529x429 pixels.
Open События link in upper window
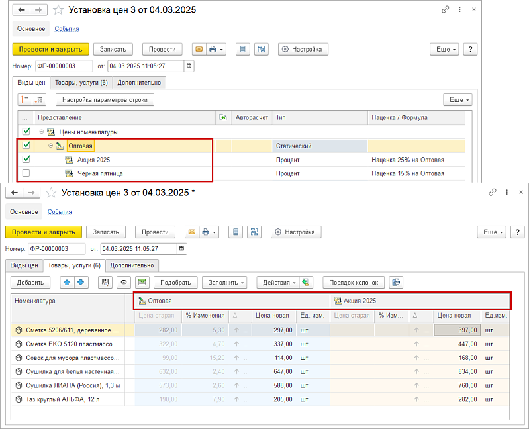click(x=67, y=28)
